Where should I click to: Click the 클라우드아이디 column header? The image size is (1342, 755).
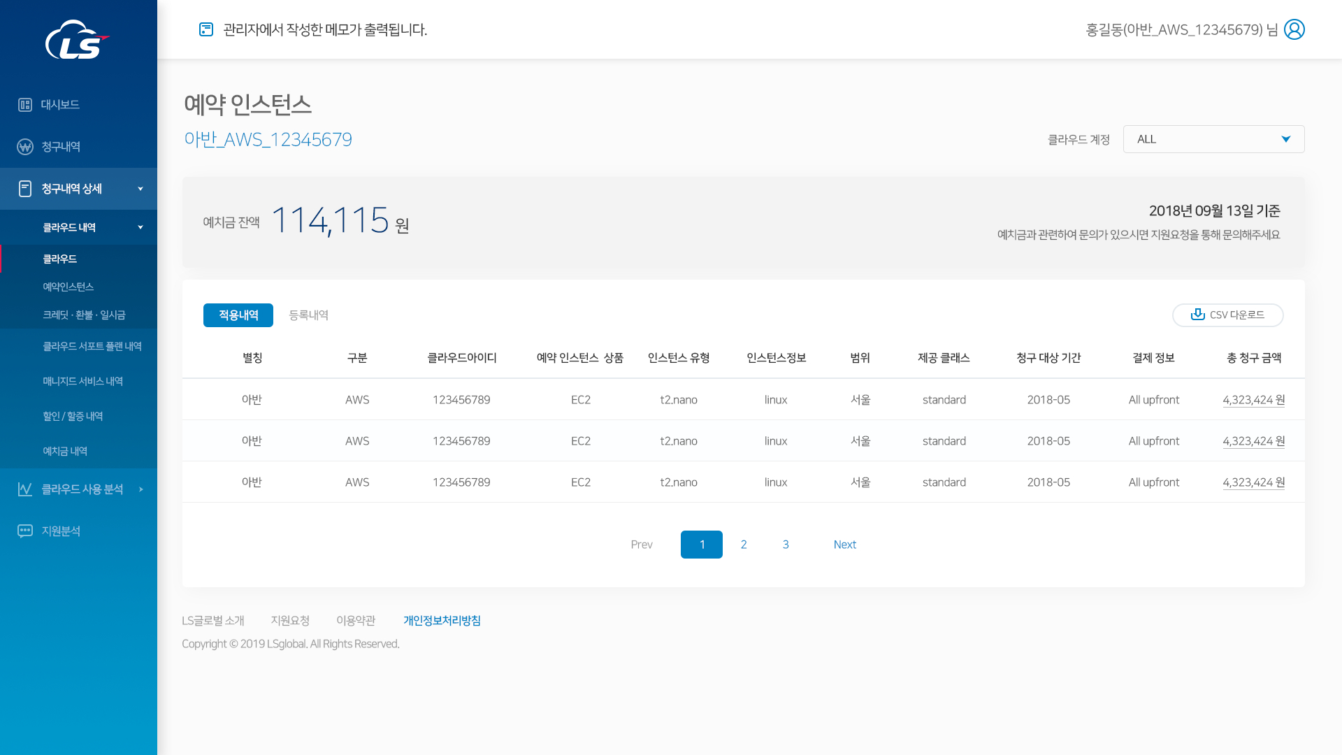[462, 358]
